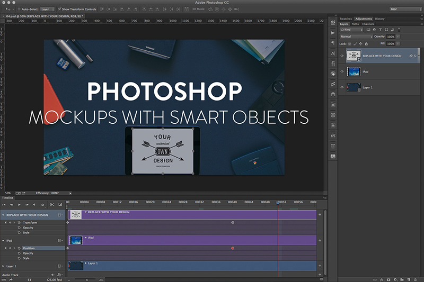Screen dimensions: 424x282
Task: Go to the first frame in the timeline
Action: click(4, 204)
